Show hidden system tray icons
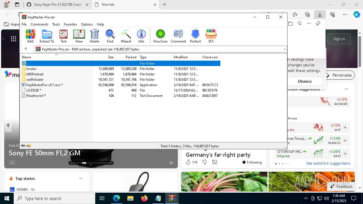Screen dimensions: 363x204 (306, 198)
